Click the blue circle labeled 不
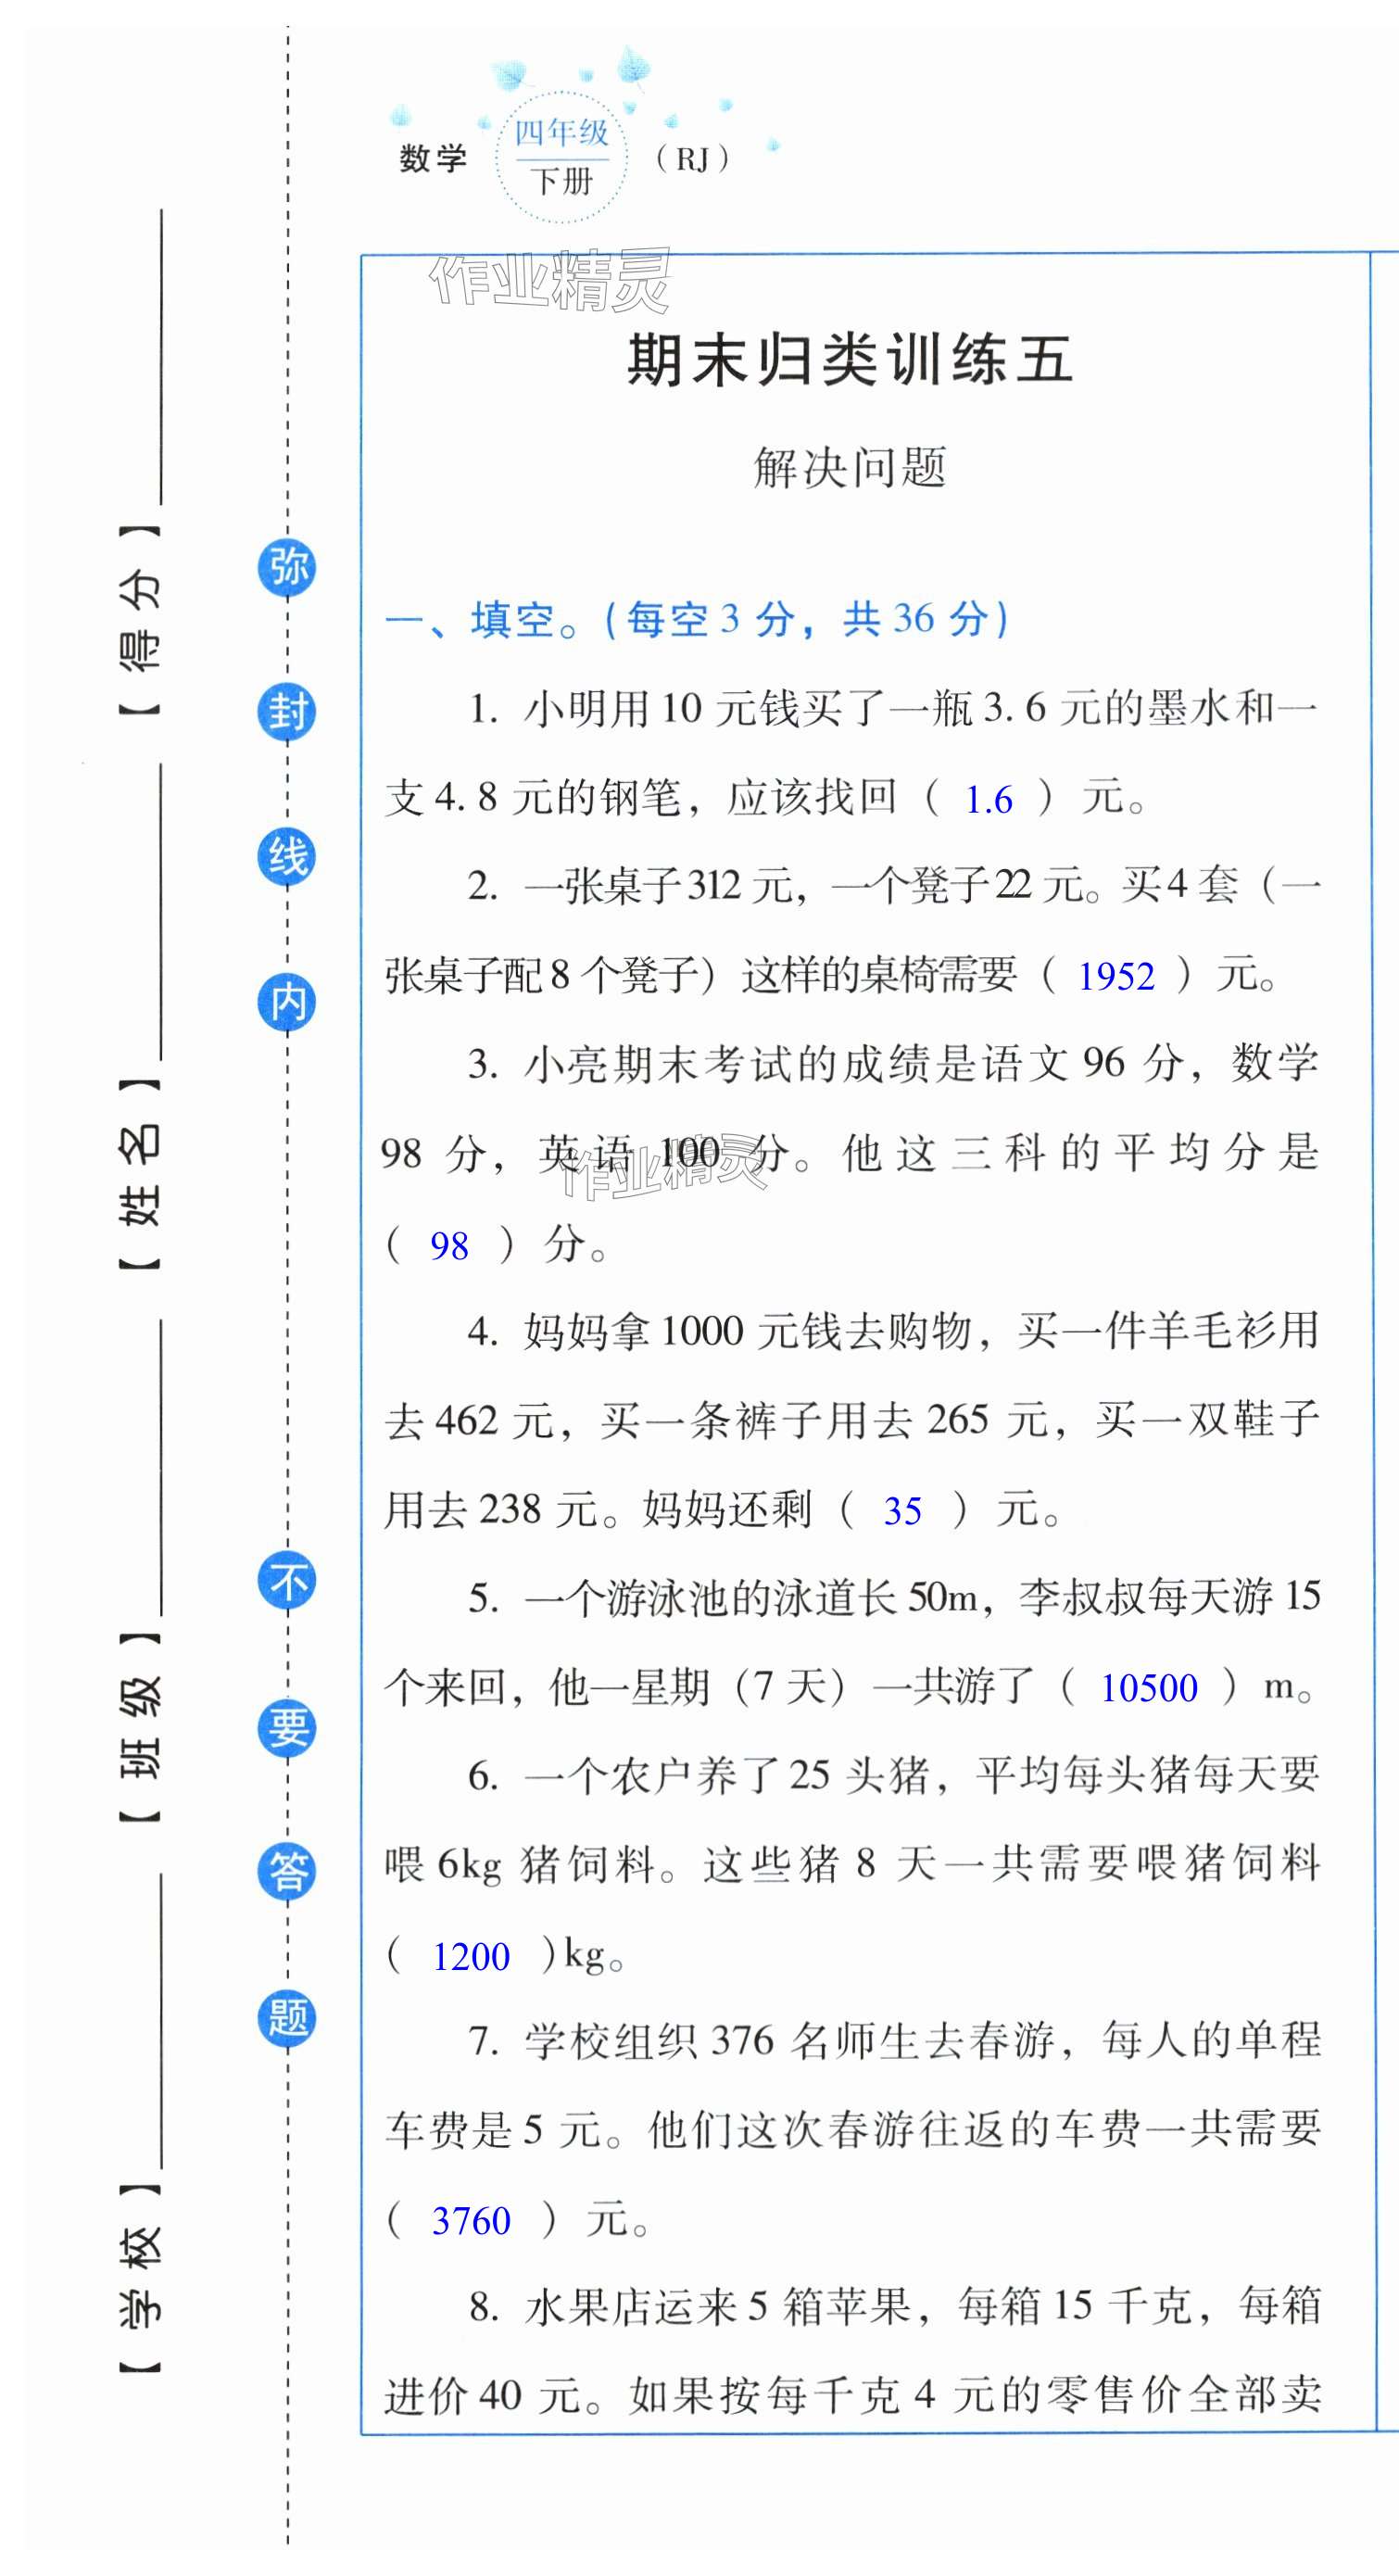 tap(287, 1581)
